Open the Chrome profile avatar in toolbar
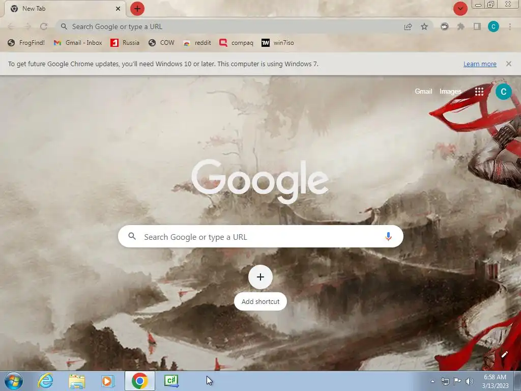 click(494, 26)
